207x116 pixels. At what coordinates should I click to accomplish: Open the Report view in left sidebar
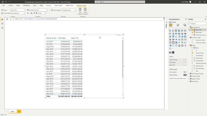click(2, 19)
